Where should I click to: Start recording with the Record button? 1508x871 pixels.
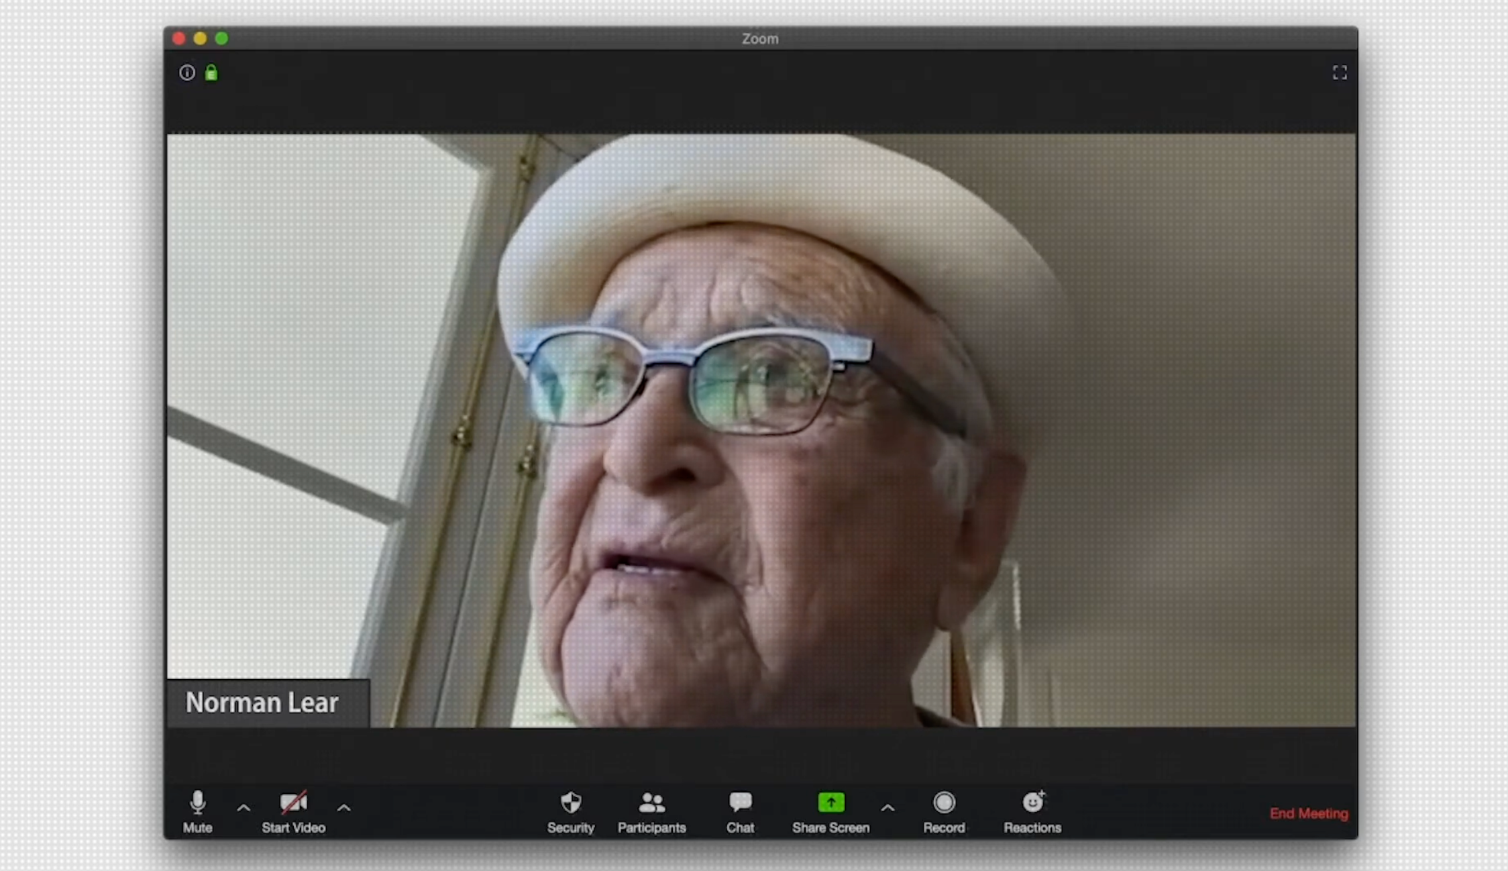[x=944, y=812]
